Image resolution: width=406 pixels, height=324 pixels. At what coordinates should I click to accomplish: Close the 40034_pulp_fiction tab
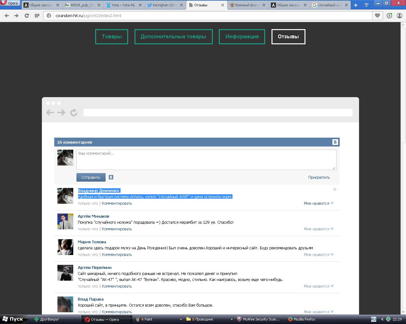(x=100, y=5)
